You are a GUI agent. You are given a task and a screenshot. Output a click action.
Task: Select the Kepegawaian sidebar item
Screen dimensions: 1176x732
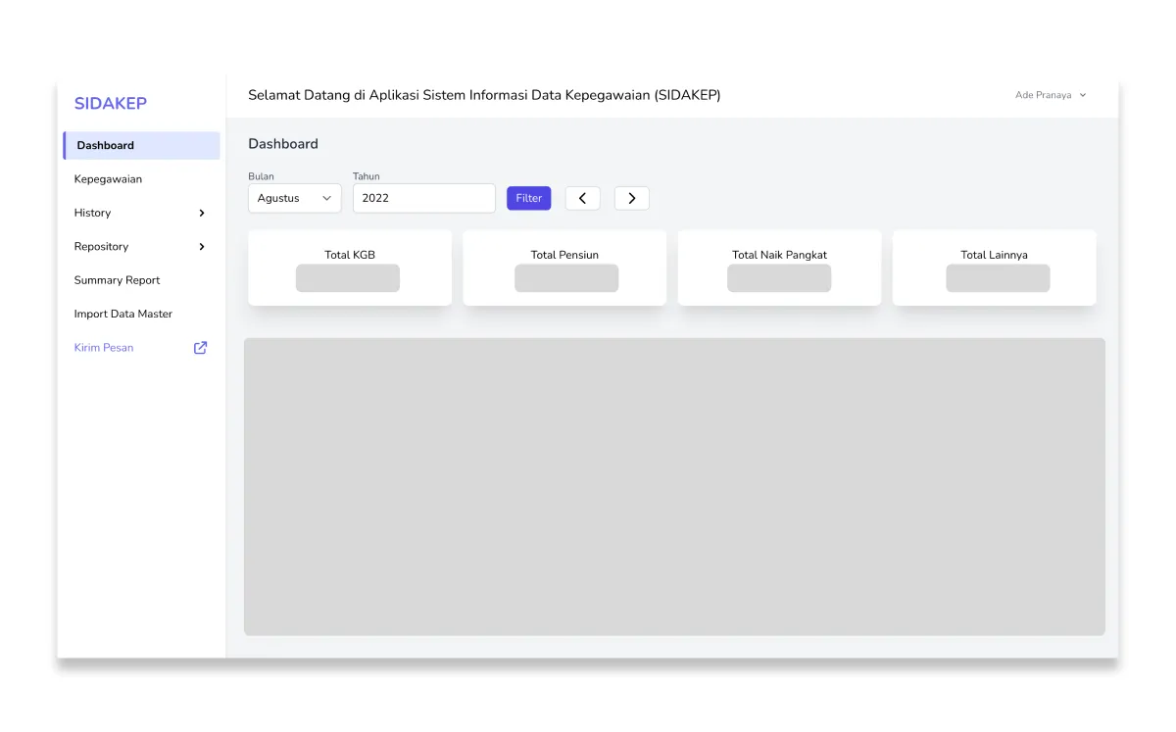(108, 179)
